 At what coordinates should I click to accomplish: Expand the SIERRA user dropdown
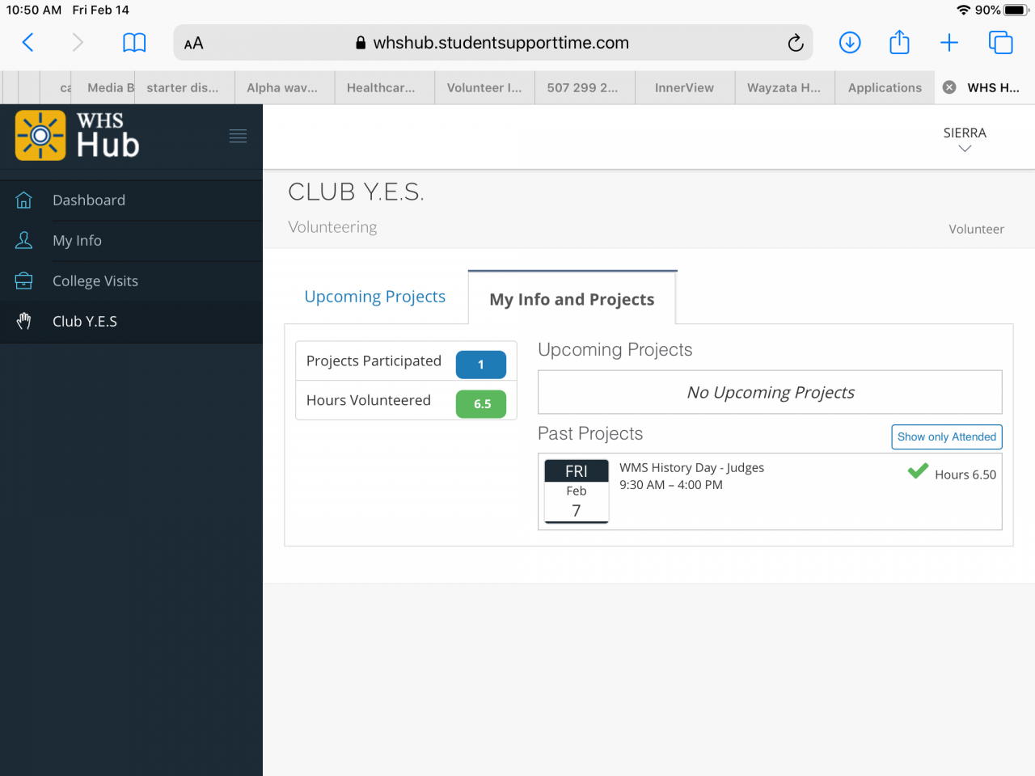click(964, 139)
